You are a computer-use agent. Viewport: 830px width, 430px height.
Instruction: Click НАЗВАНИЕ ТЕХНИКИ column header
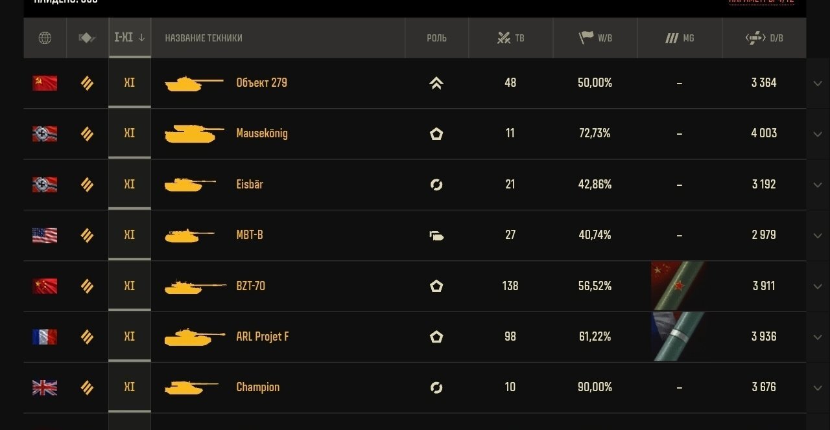(x=204, y=38)
